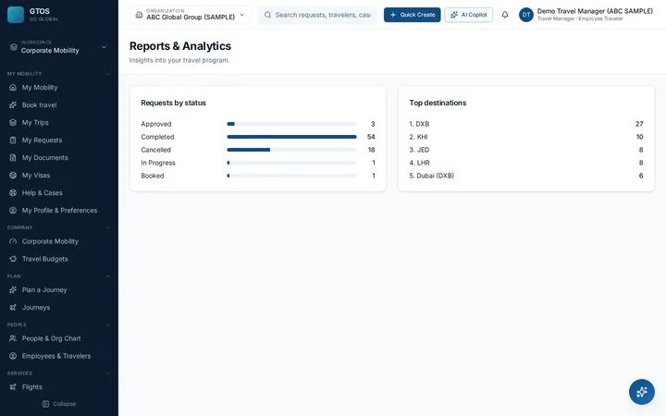The width and height of the screenshot is (666, 416).
Task: Click the Flights plane icon
Action: click(x=13, y=386)
